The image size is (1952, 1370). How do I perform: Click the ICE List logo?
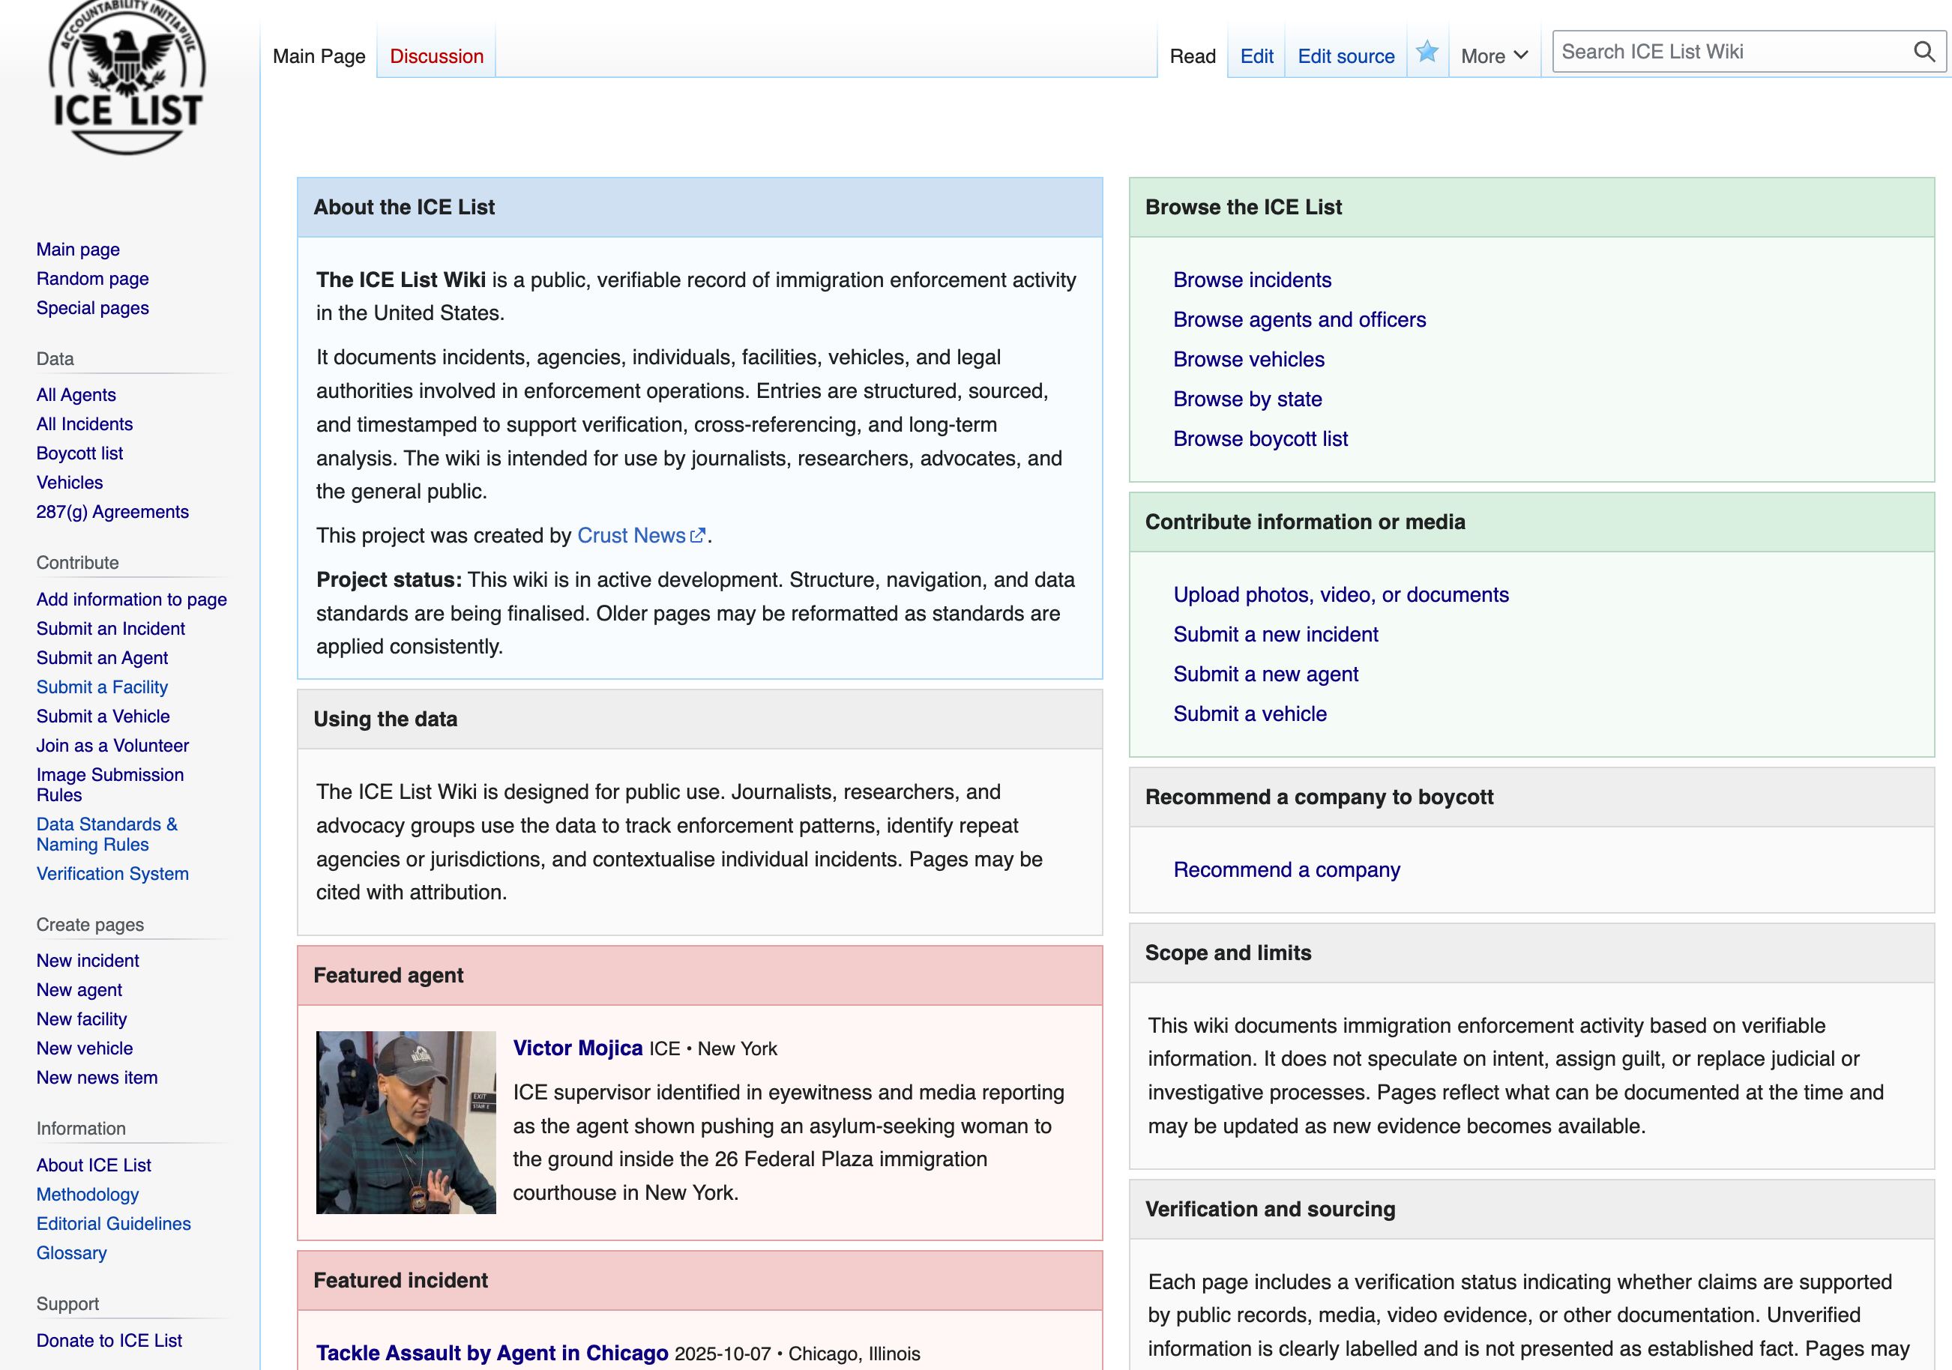click(127, 78)
